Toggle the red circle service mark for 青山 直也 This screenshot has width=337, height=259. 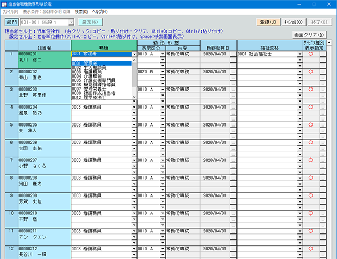(310, 72)
